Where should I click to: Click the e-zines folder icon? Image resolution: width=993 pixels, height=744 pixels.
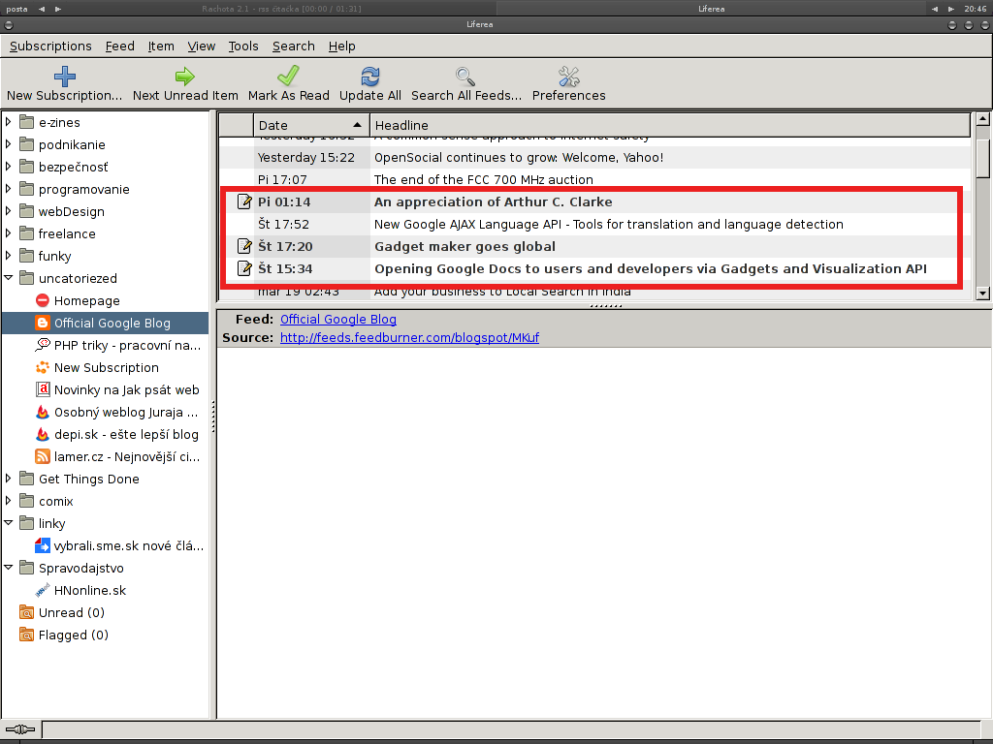click(x=26, y=122)
